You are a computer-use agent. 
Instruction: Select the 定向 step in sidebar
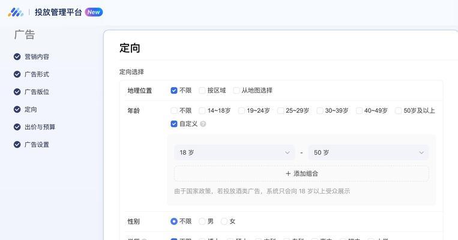click(x=31, y=109)
